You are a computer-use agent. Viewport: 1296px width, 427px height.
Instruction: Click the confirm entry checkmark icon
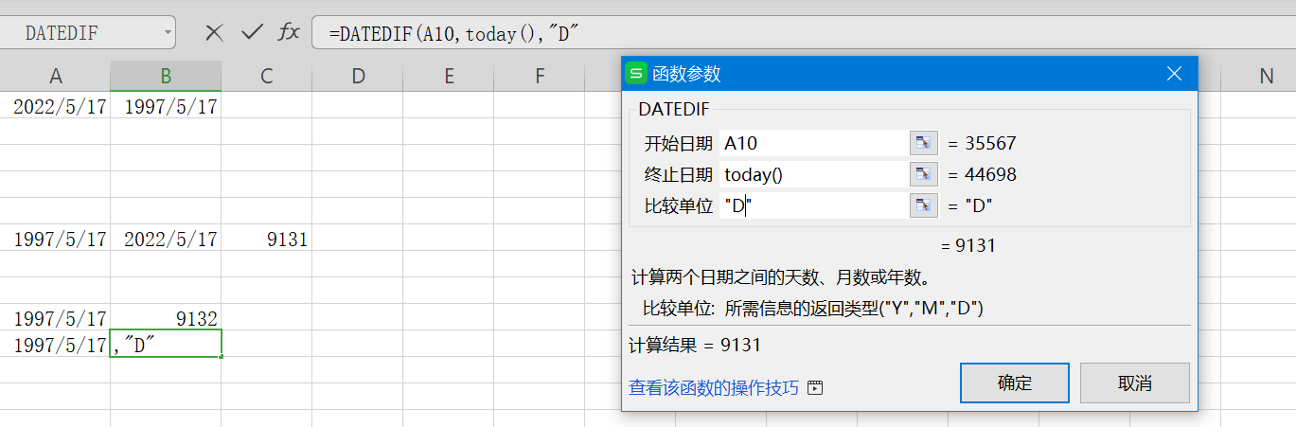tap(252, 32)
